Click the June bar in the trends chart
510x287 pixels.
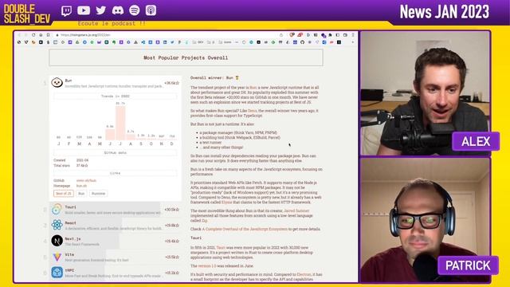pos(110,135)
